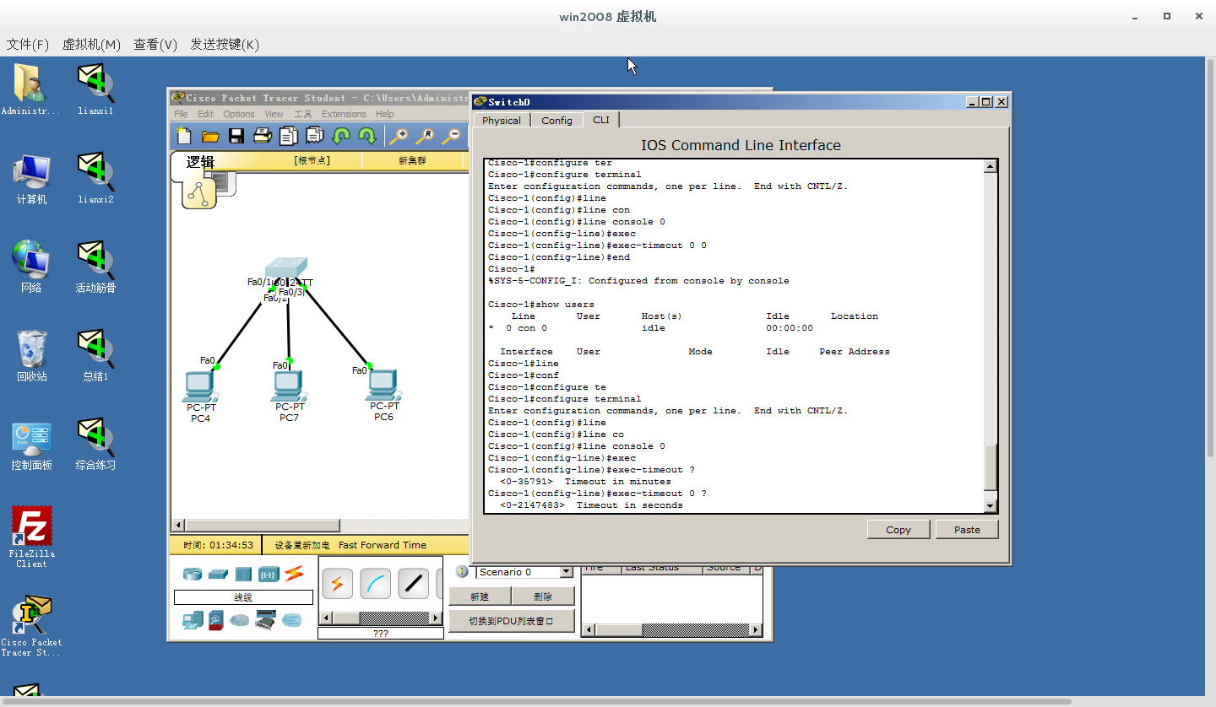Open the Recycle Bin on desktop
The image size is (1216, 707).
coord(32,356)
